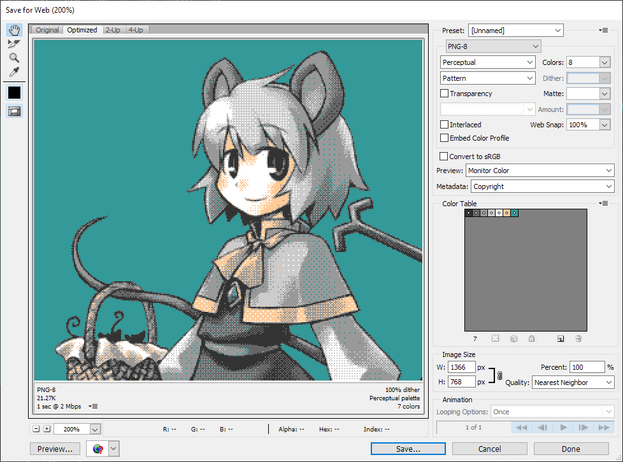Check Embed Color Profile

pos(445,137)
